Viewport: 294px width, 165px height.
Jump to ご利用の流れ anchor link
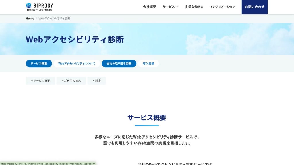(71, 81)
